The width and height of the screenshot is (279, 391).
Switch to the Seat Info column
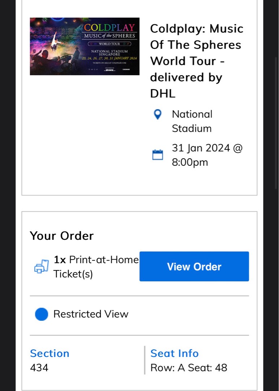point(175,353)
